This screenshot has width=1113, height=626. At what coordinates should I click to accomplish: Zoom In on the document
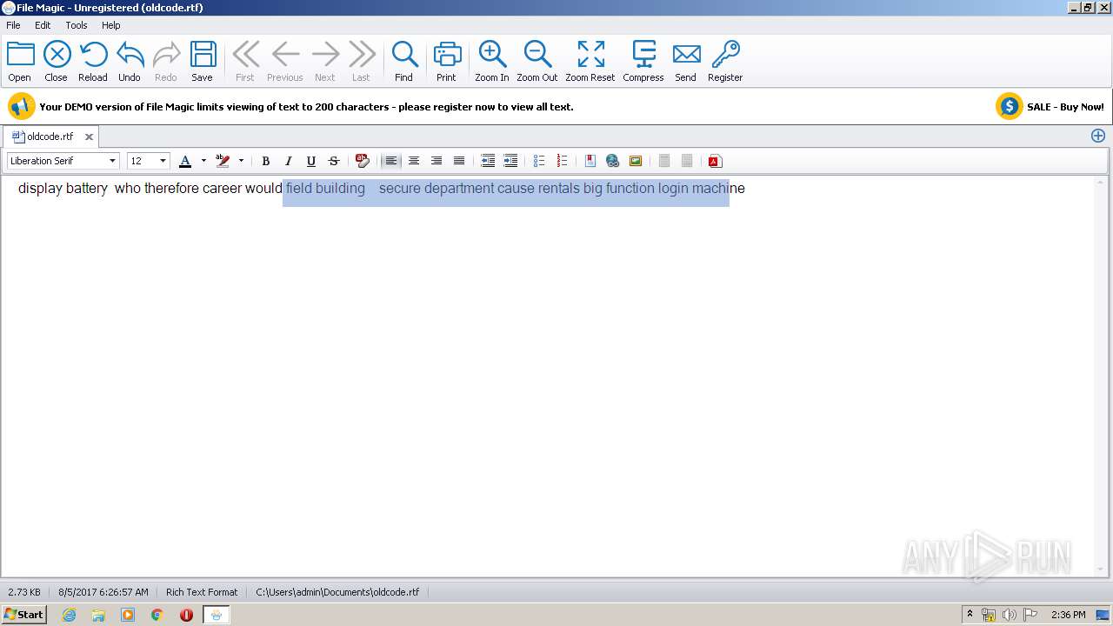pos(492,61)
